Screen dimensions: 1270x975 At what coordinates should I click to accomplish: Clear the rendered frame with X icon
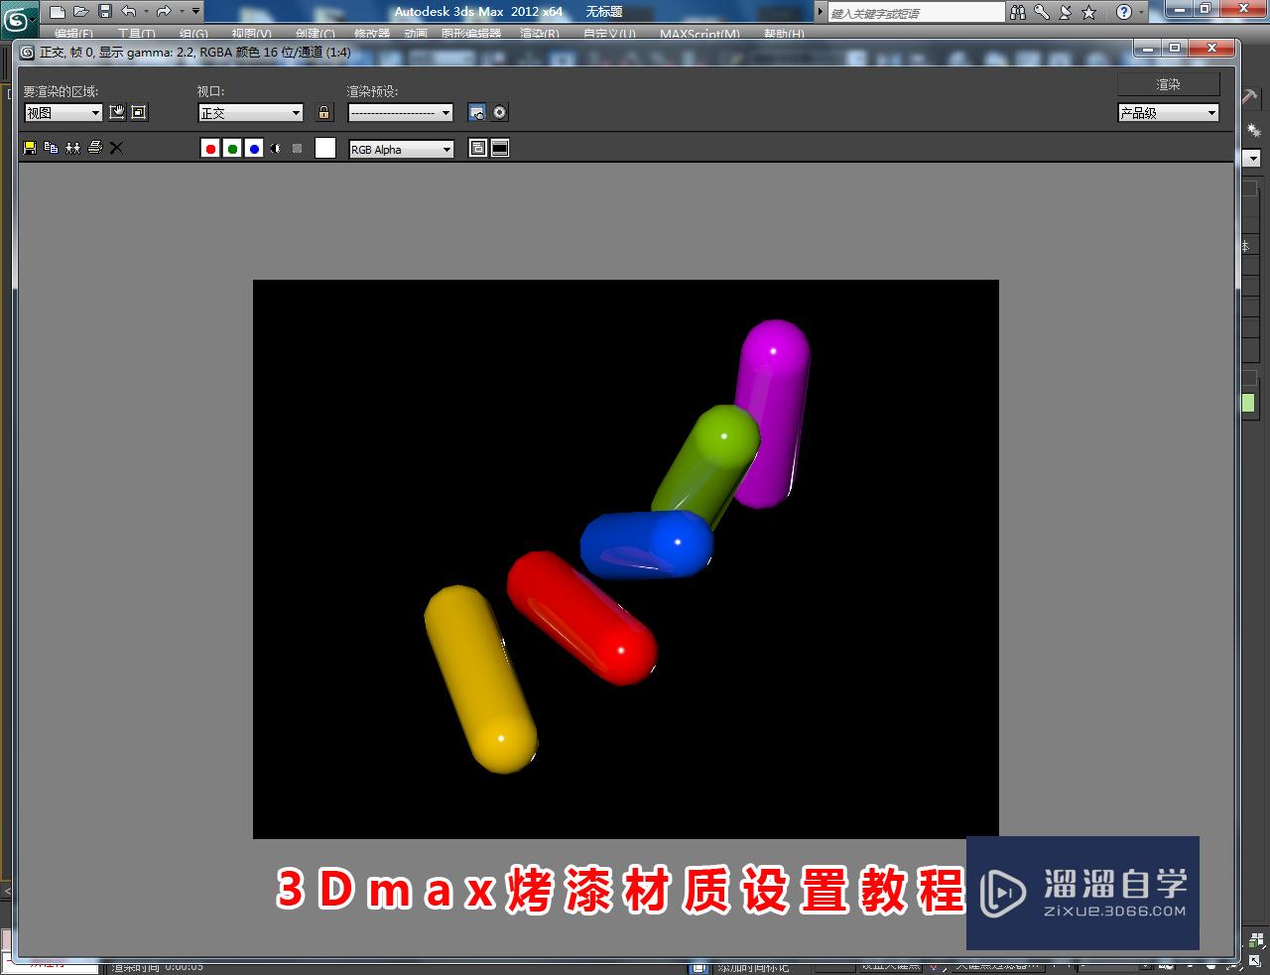pyautogui.click(x=116, y=148)
